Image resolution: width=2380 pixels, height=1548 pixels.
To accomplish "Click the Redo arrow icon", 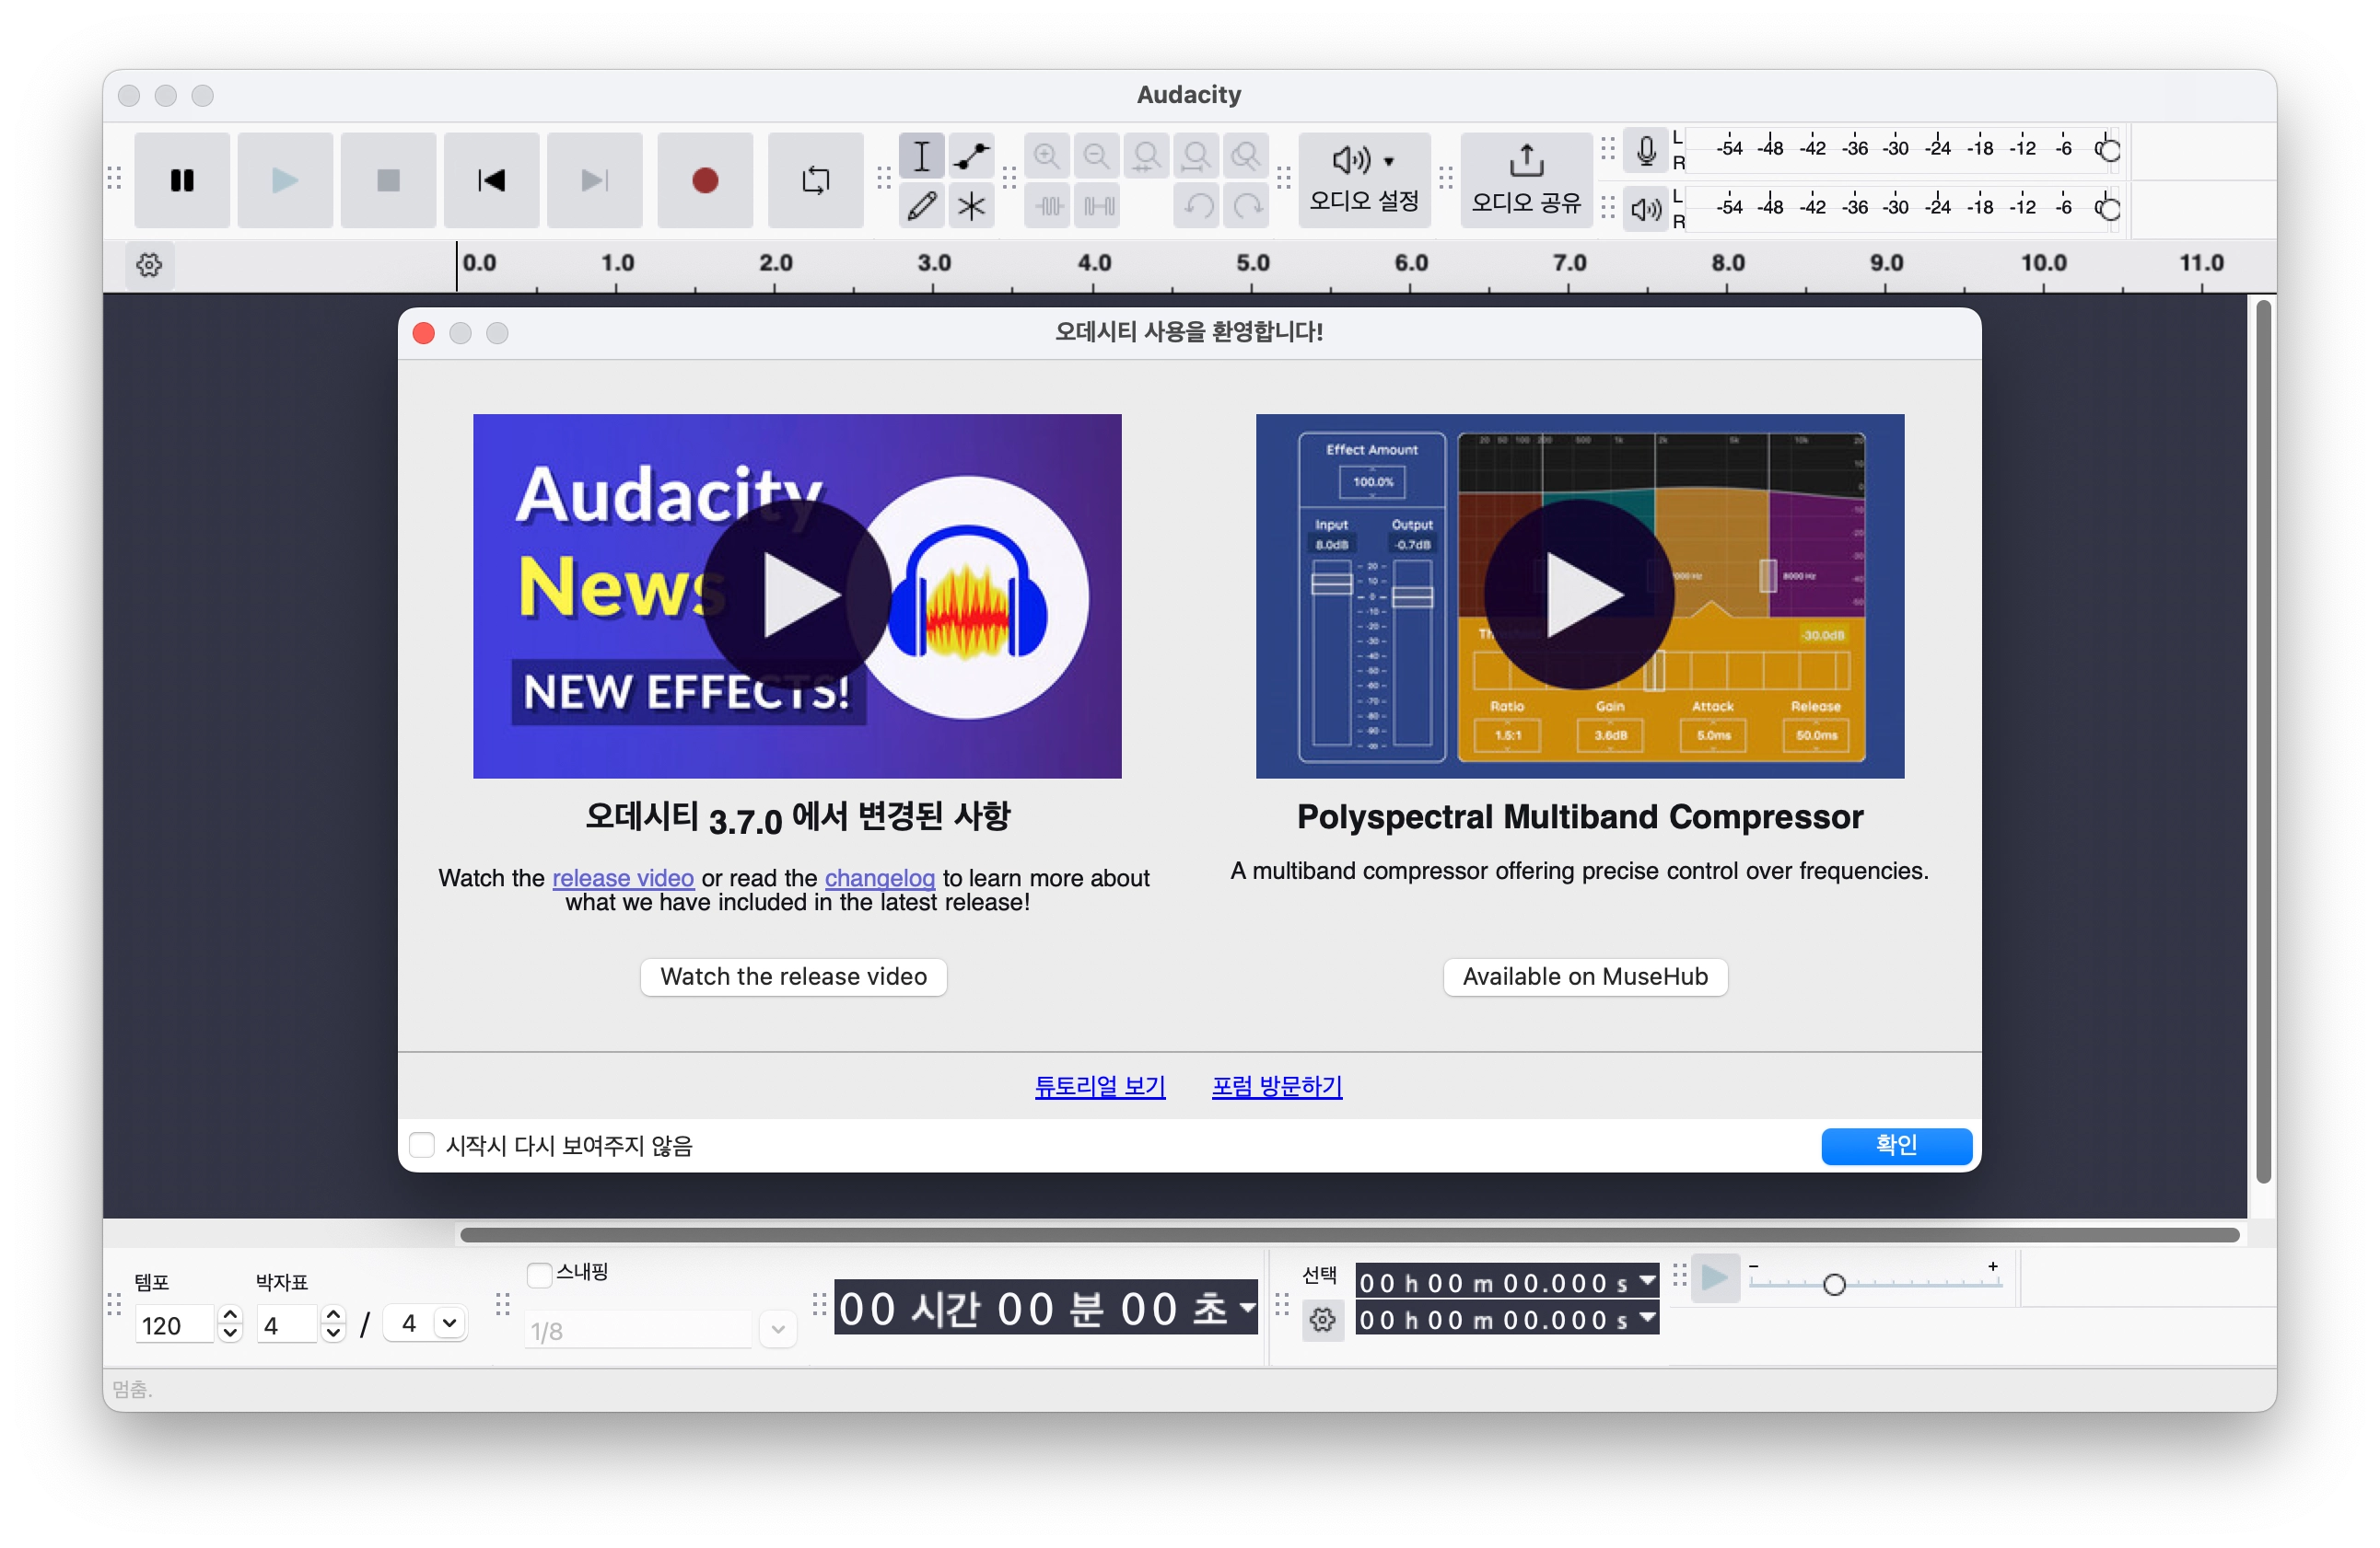I will pos(1247,206).
